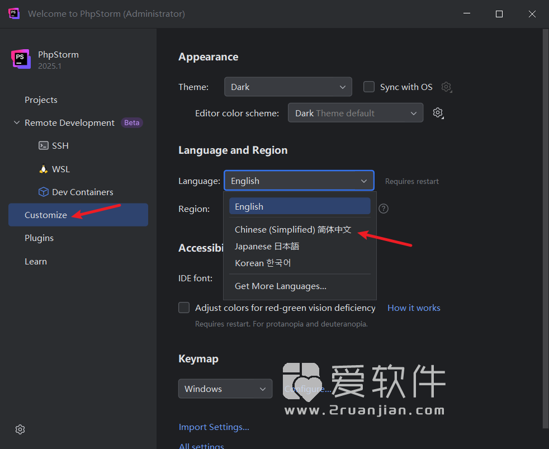Click the Import Settings... link
This screenshot has height=449, width=549.
coord(214,427)
